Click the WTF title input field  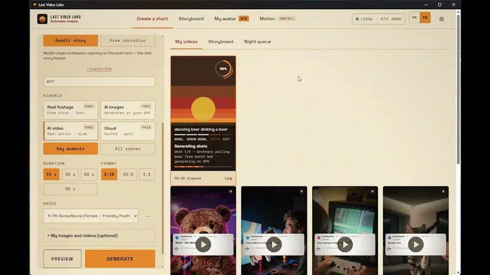pyautogui.click(x=99, y=82)
